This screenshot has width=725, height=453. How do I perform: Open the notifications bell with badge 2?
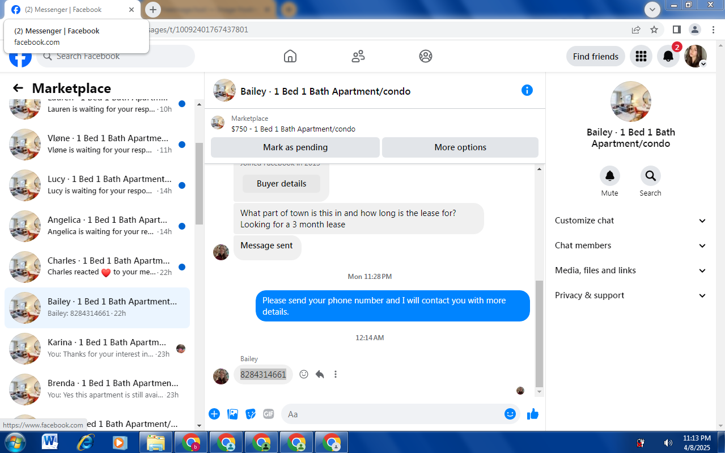point(668,56)
